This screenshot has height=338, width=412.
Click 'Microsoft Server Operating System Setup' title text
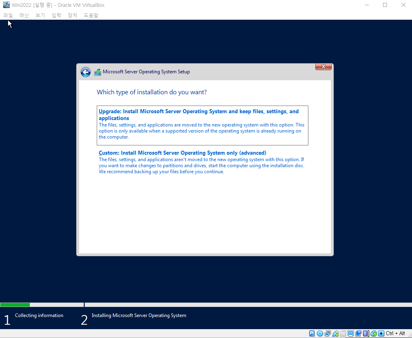(146, 72)
